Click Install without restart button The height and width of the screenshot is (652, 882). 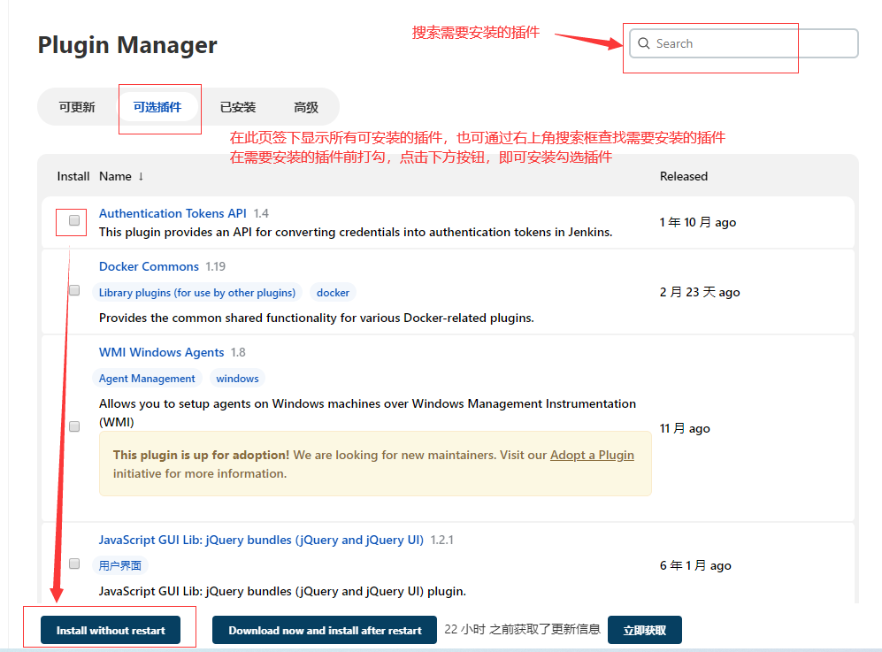pyautogui.click(x=111, y=630)
